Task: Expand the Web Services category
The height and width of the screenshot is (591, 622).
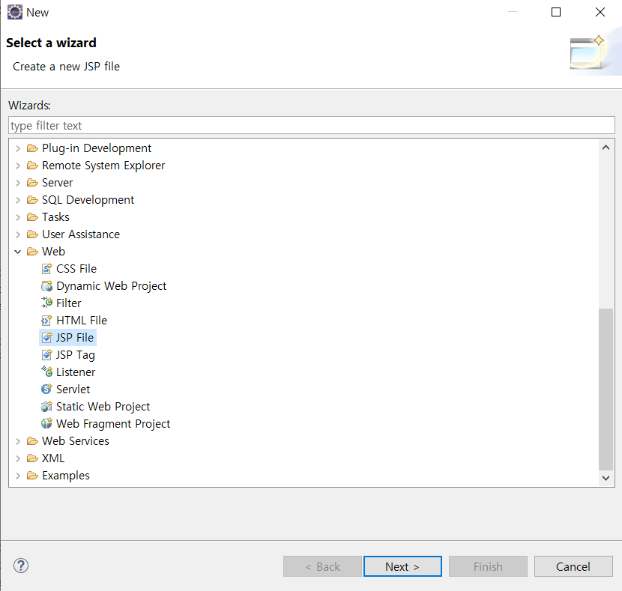Action: pos(18,441)
